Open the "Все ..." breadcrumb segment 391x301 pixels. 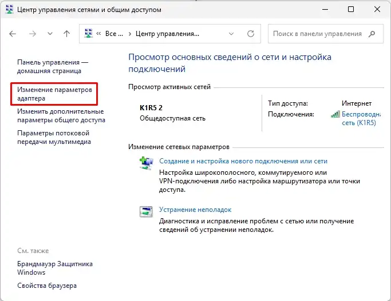pos(114,34)
